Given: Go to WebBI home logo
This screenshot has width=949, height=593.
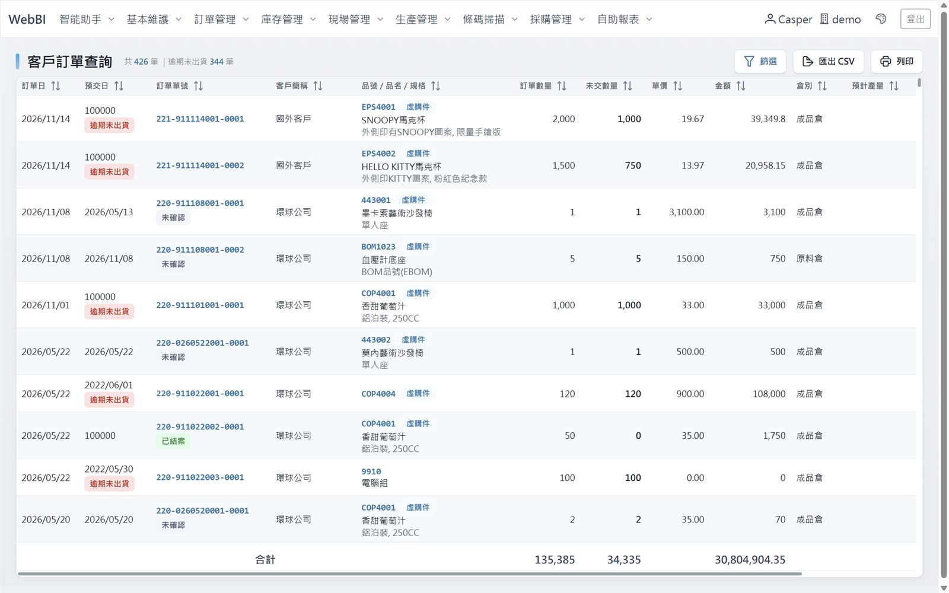Looking at the screenshot, I should [x=27, y=19].
